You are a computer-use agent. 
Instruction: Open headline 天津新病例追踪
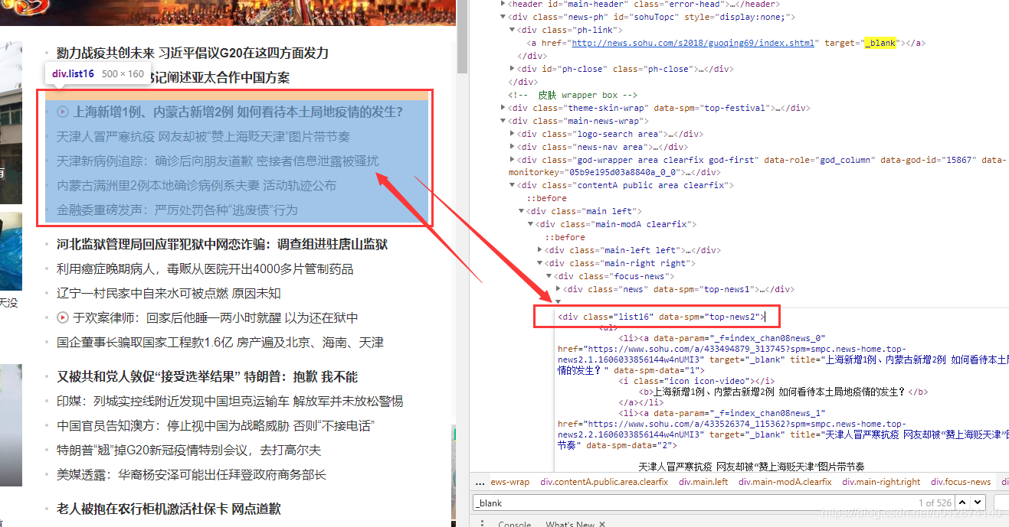(x=218, y=161)
